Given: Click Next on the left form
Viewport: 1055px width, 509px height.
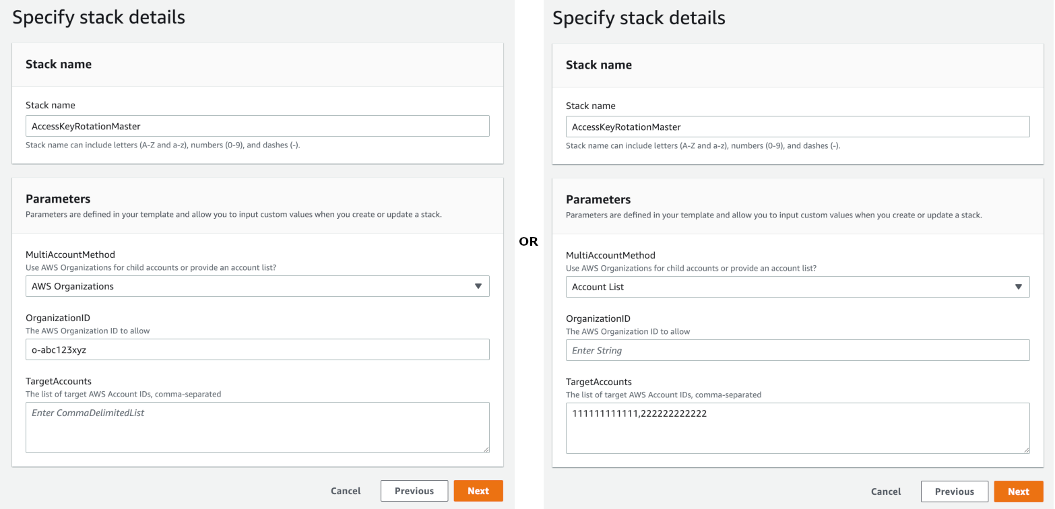Looking at the screenshot, I should pyautogui.click(x=478, y=491).
